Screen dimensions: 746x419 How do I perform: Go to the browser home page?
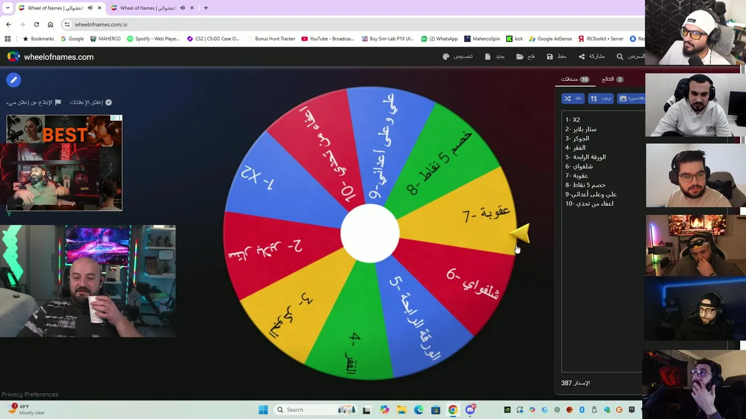[50, 24]
